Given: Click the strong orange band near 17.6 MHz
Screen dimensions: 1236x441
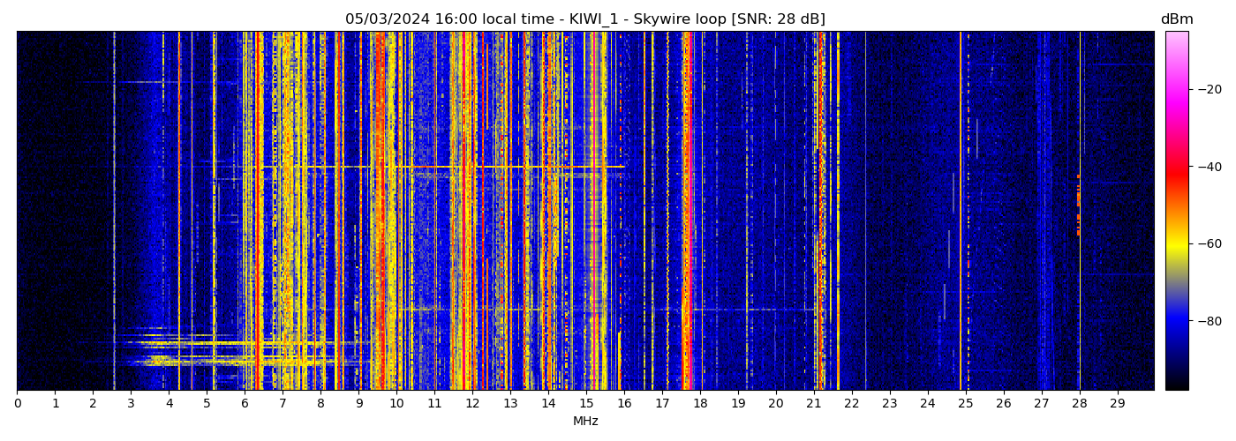Looking at the screenshot, I should point(685,212).
